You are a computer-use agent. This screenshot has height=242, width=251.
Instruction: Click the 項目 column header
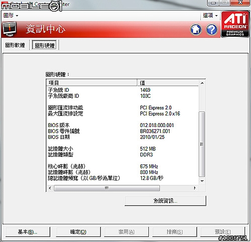[92, 83]
